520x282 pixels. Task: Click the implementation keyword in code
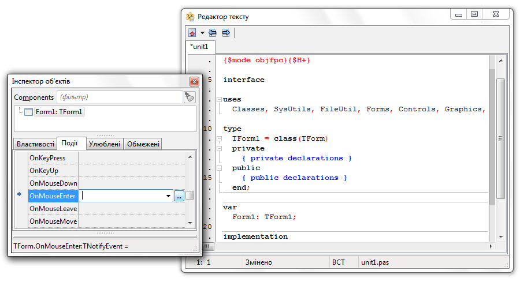[255, 236]
